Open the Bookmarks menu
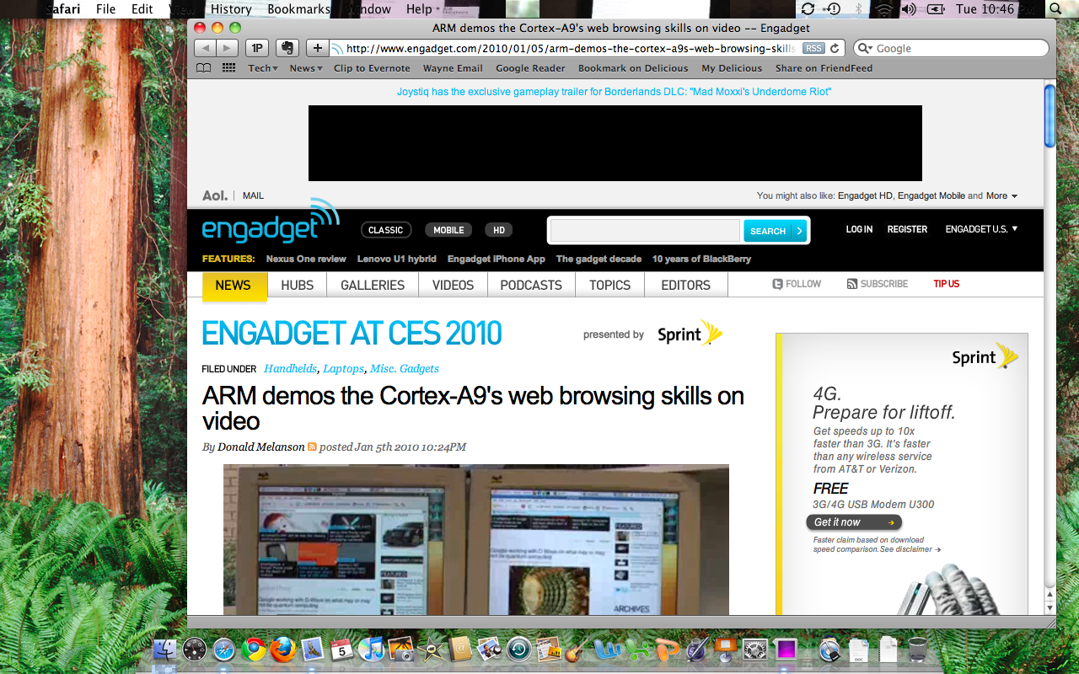1079x674 pixels. click(x=298, y=9)
